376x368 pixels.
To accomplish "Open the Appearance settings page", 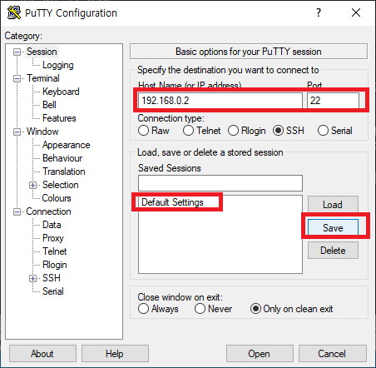I will point(67,145).
